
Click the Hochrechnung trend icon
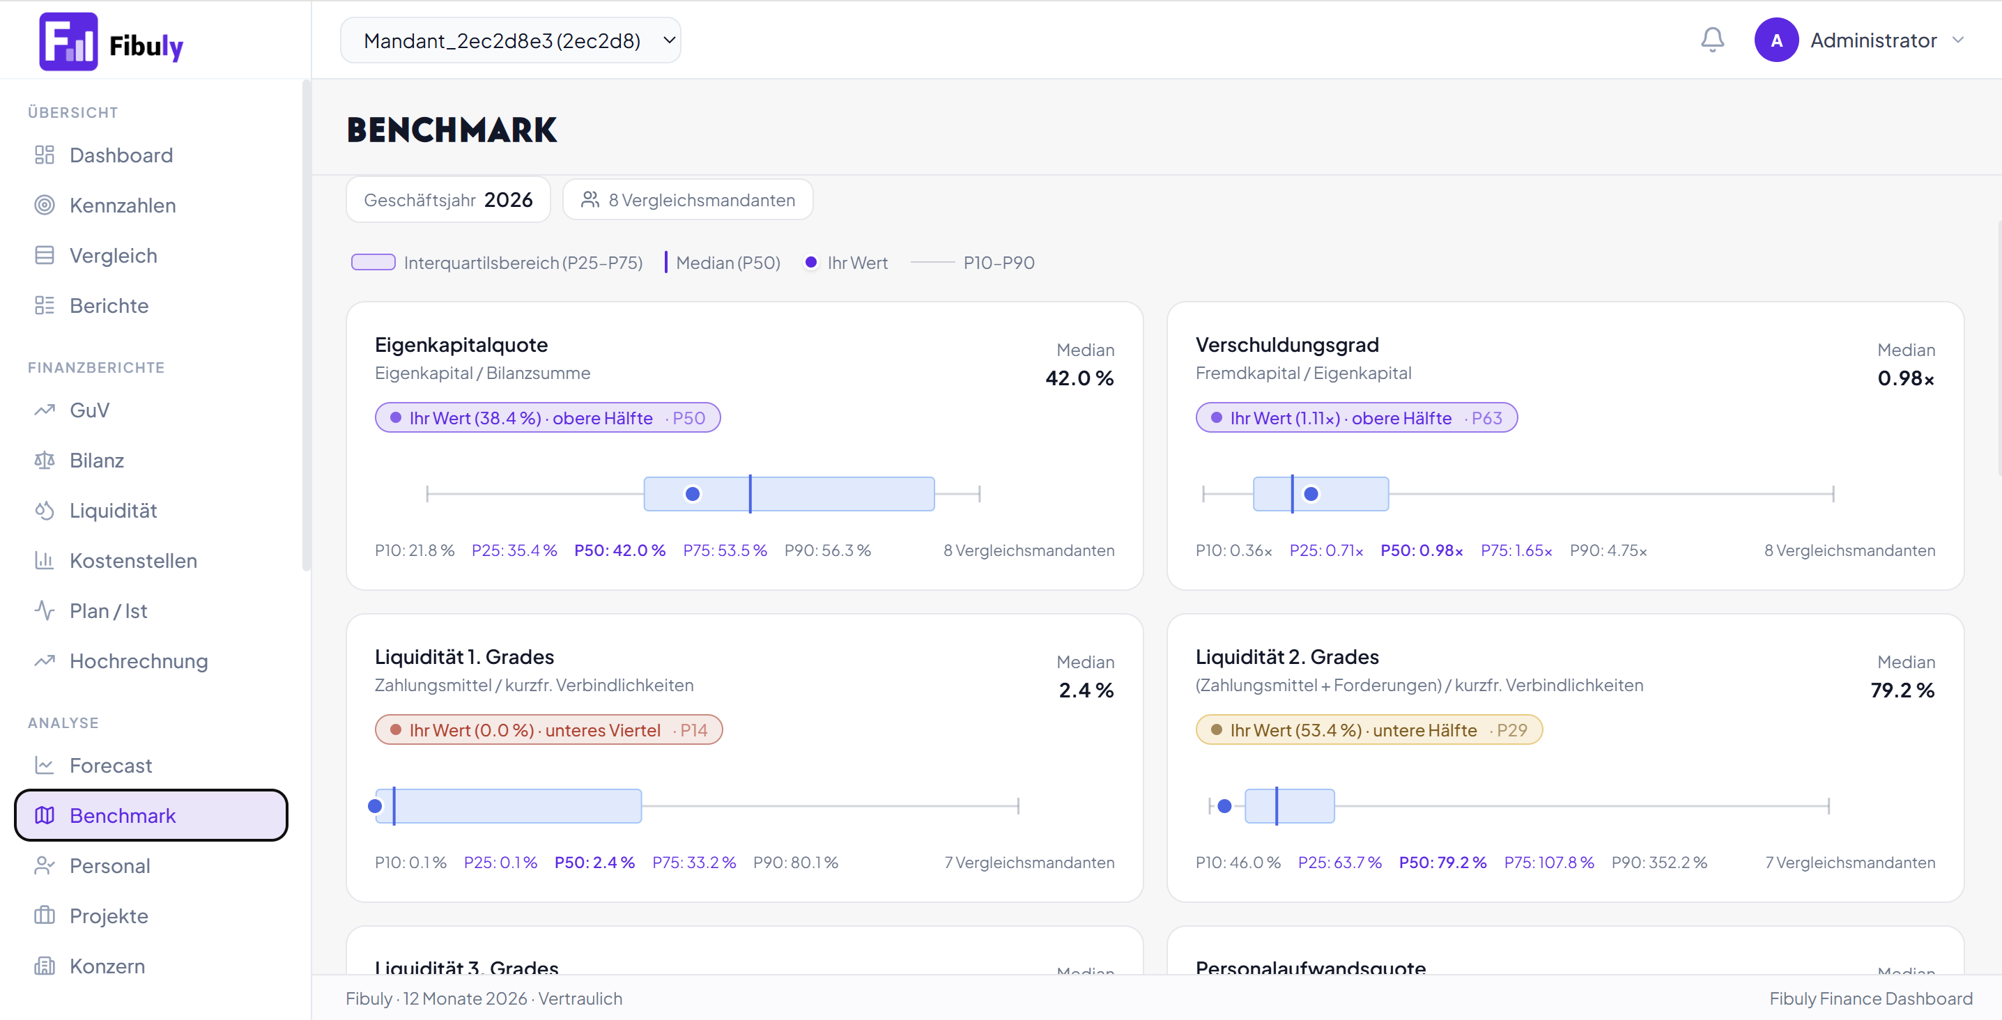(45, 661)
